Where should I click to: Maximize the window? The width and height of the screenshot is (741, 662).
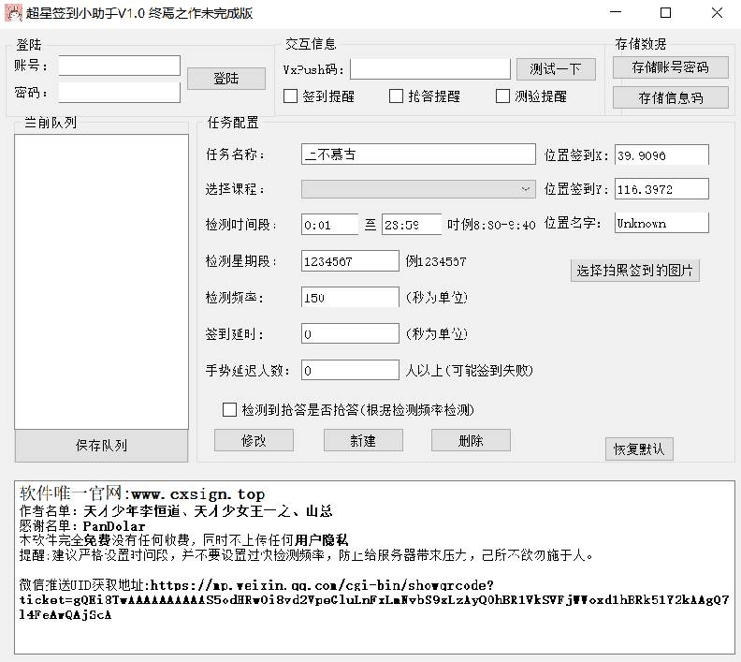(x=665, y=13)
